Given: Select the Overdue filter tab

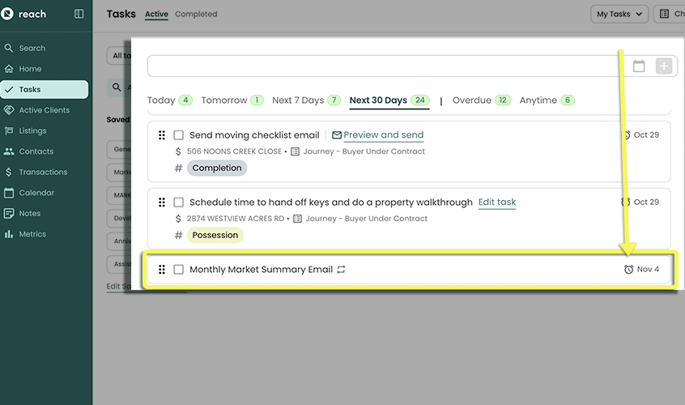Looking at the screenshot, I should [x=471, y=100].
